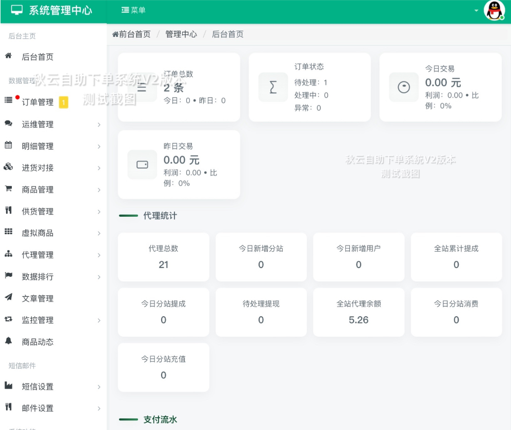Click the bell icon for 商品动态
Viewport: 511px width, 430px height.
(x=8, y=341)
